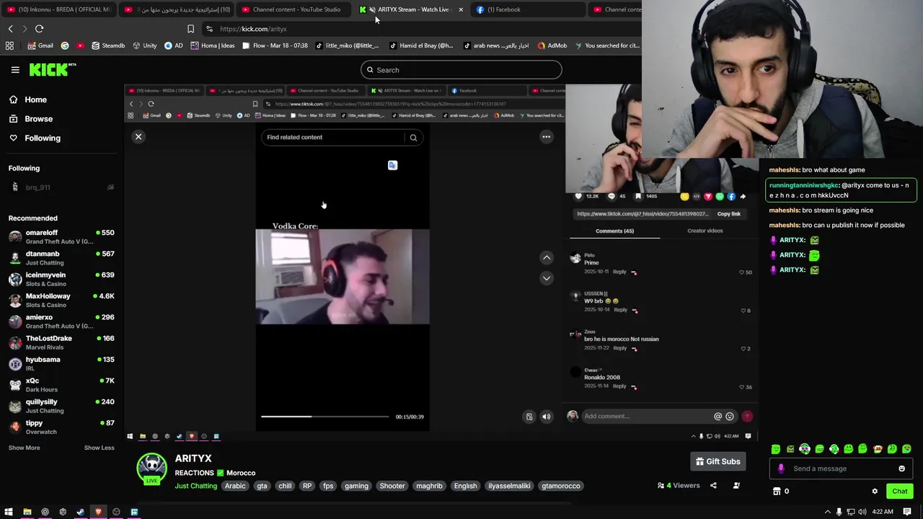Click the TikTok auto-scroll icon beside volume
The width and height of the screenshot is (923, 519).
coord(529,417)
